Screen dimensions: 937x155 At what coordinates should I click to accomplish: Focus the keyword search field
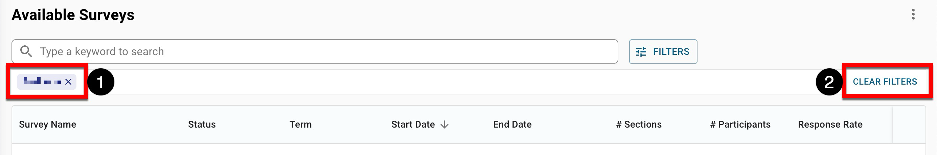click(x=320, y=51)
